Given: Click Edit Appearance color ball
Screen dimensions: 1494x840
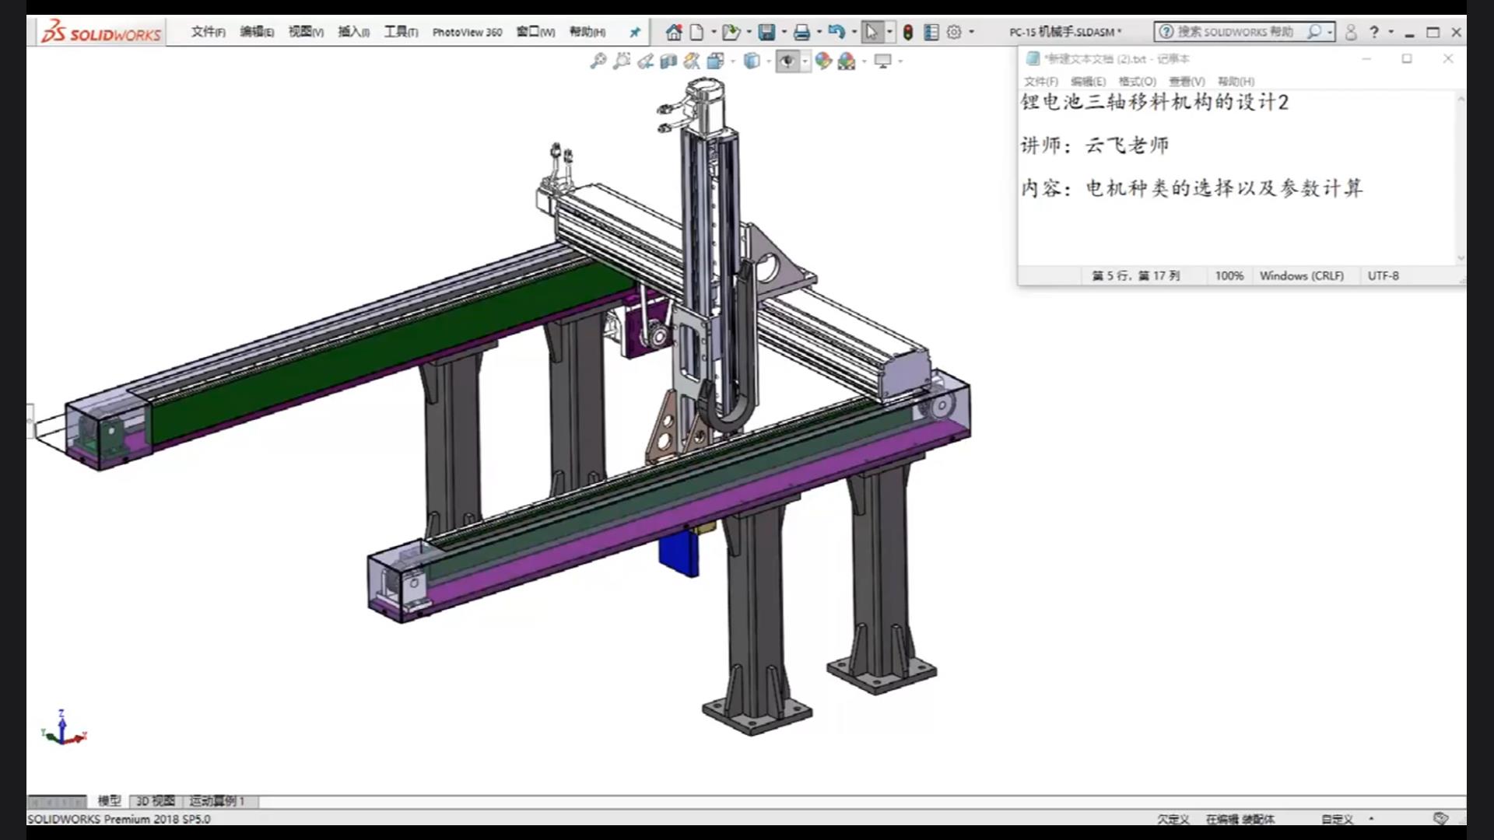Looking at the screenshot, I should (x=823, y=61).
